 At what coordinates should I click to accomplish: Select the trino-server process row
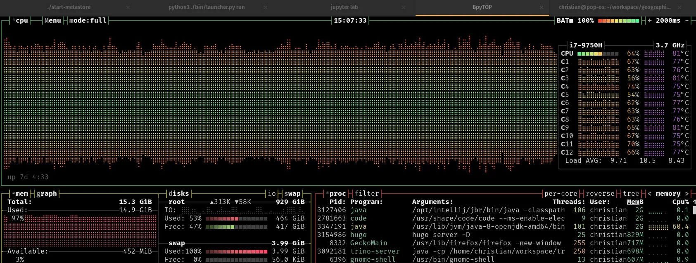pyautogui.click(x=503, y=251)
